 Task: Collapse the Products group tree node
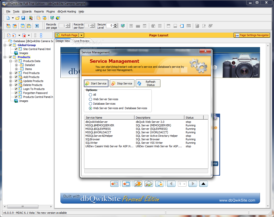tap(5, 57)
